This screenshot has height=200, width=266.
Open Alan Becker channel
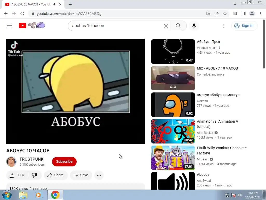[x=205, y=133]
